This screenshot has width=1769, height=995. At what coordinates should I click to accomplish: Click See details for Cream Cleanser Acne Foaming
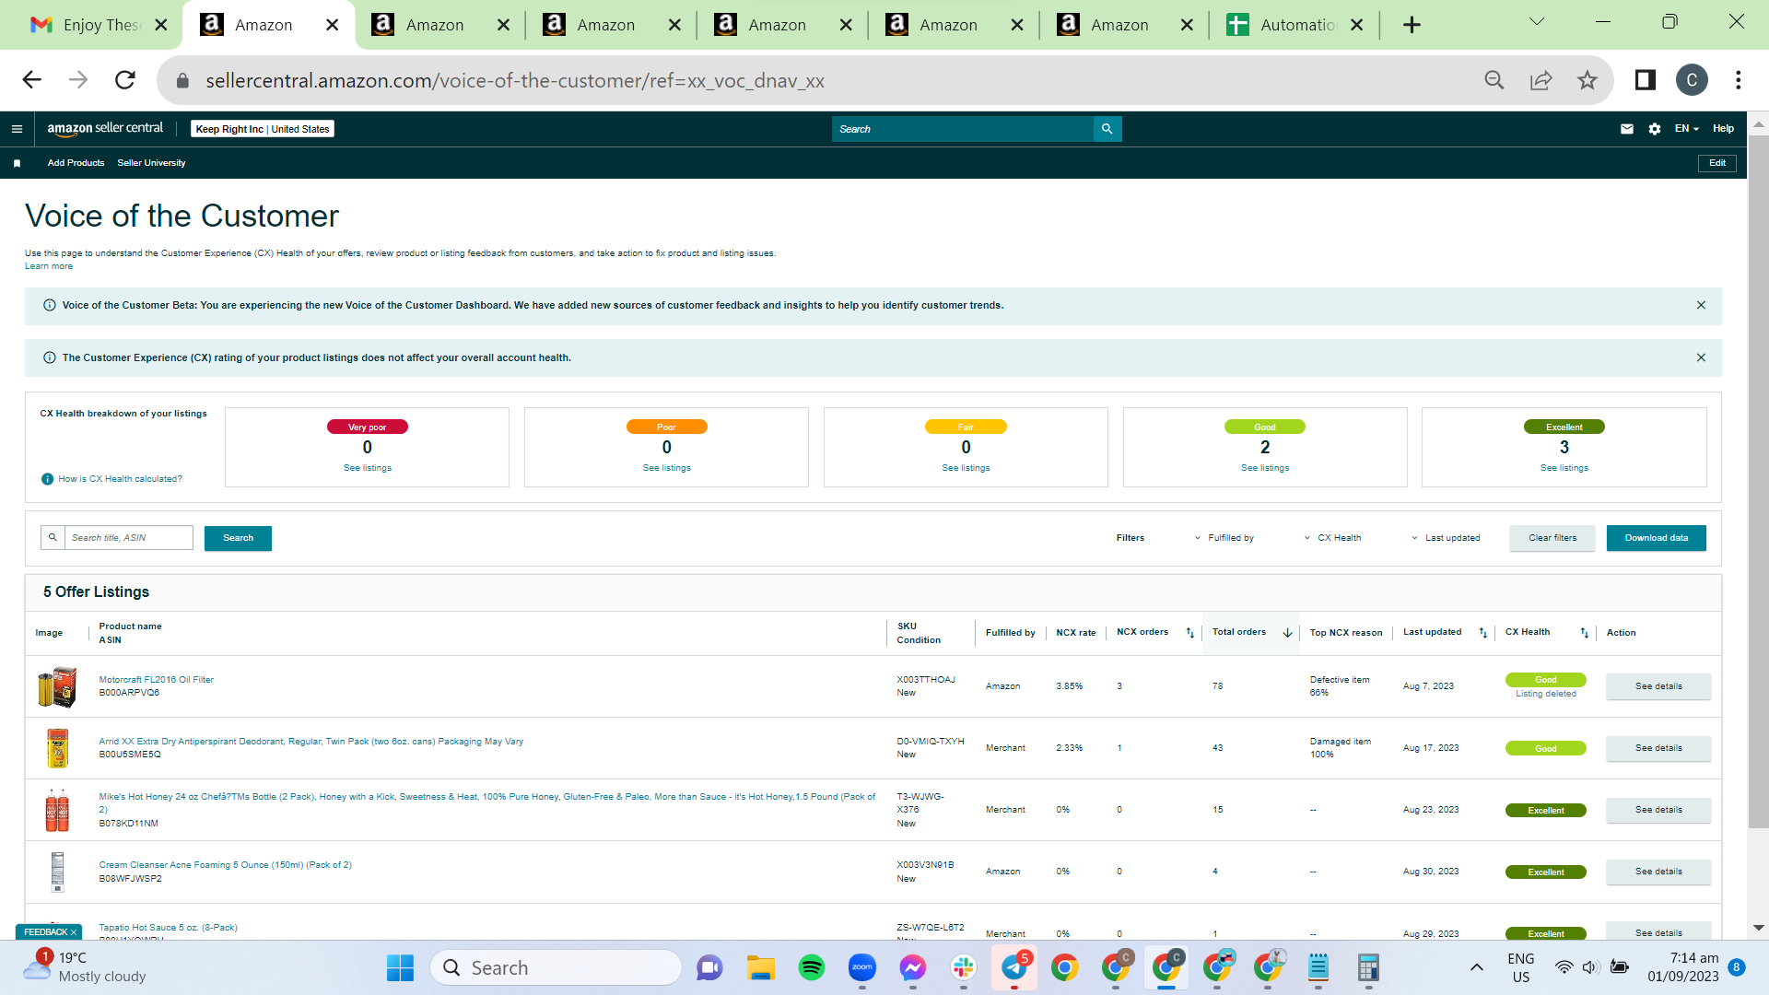click(x=1658, y=872)
